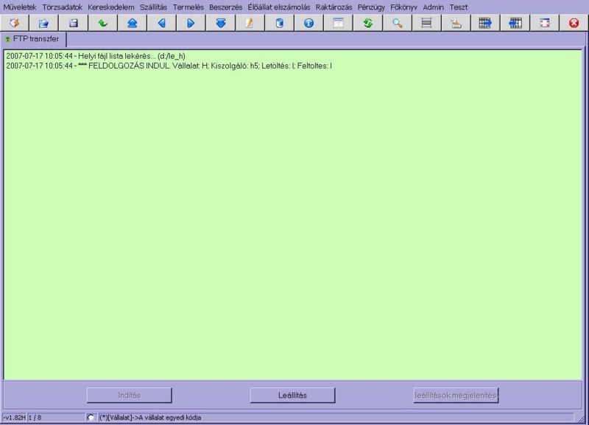Go to previous record with left arrow
This screenshot has height=425, width=589.
tap(161, 23)
